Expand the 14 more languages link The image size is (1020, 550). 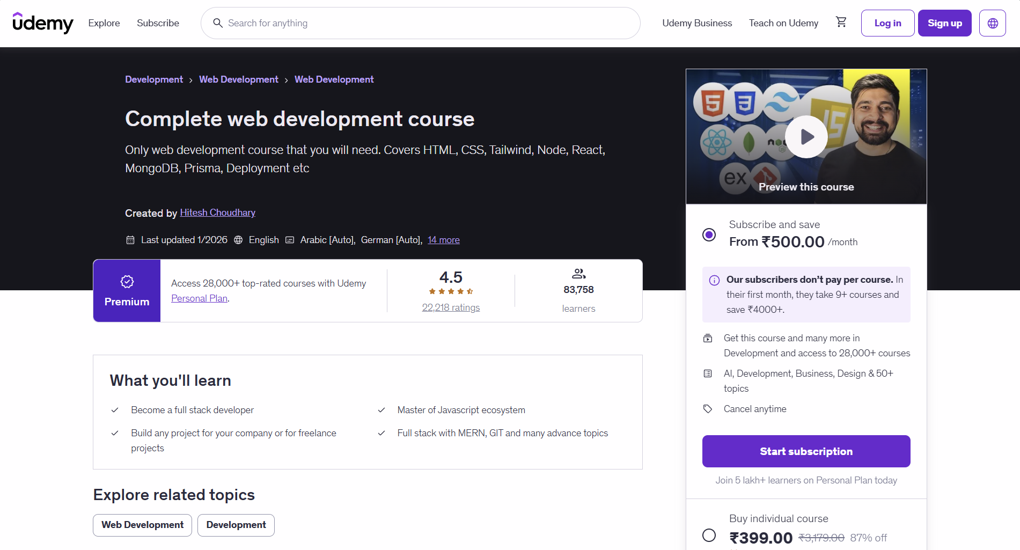click(444, 240)
